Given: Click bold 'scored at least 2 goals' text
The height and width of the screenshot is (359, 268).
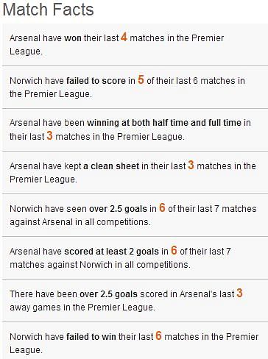Looking at the screenshot, I should pos(111,252).
